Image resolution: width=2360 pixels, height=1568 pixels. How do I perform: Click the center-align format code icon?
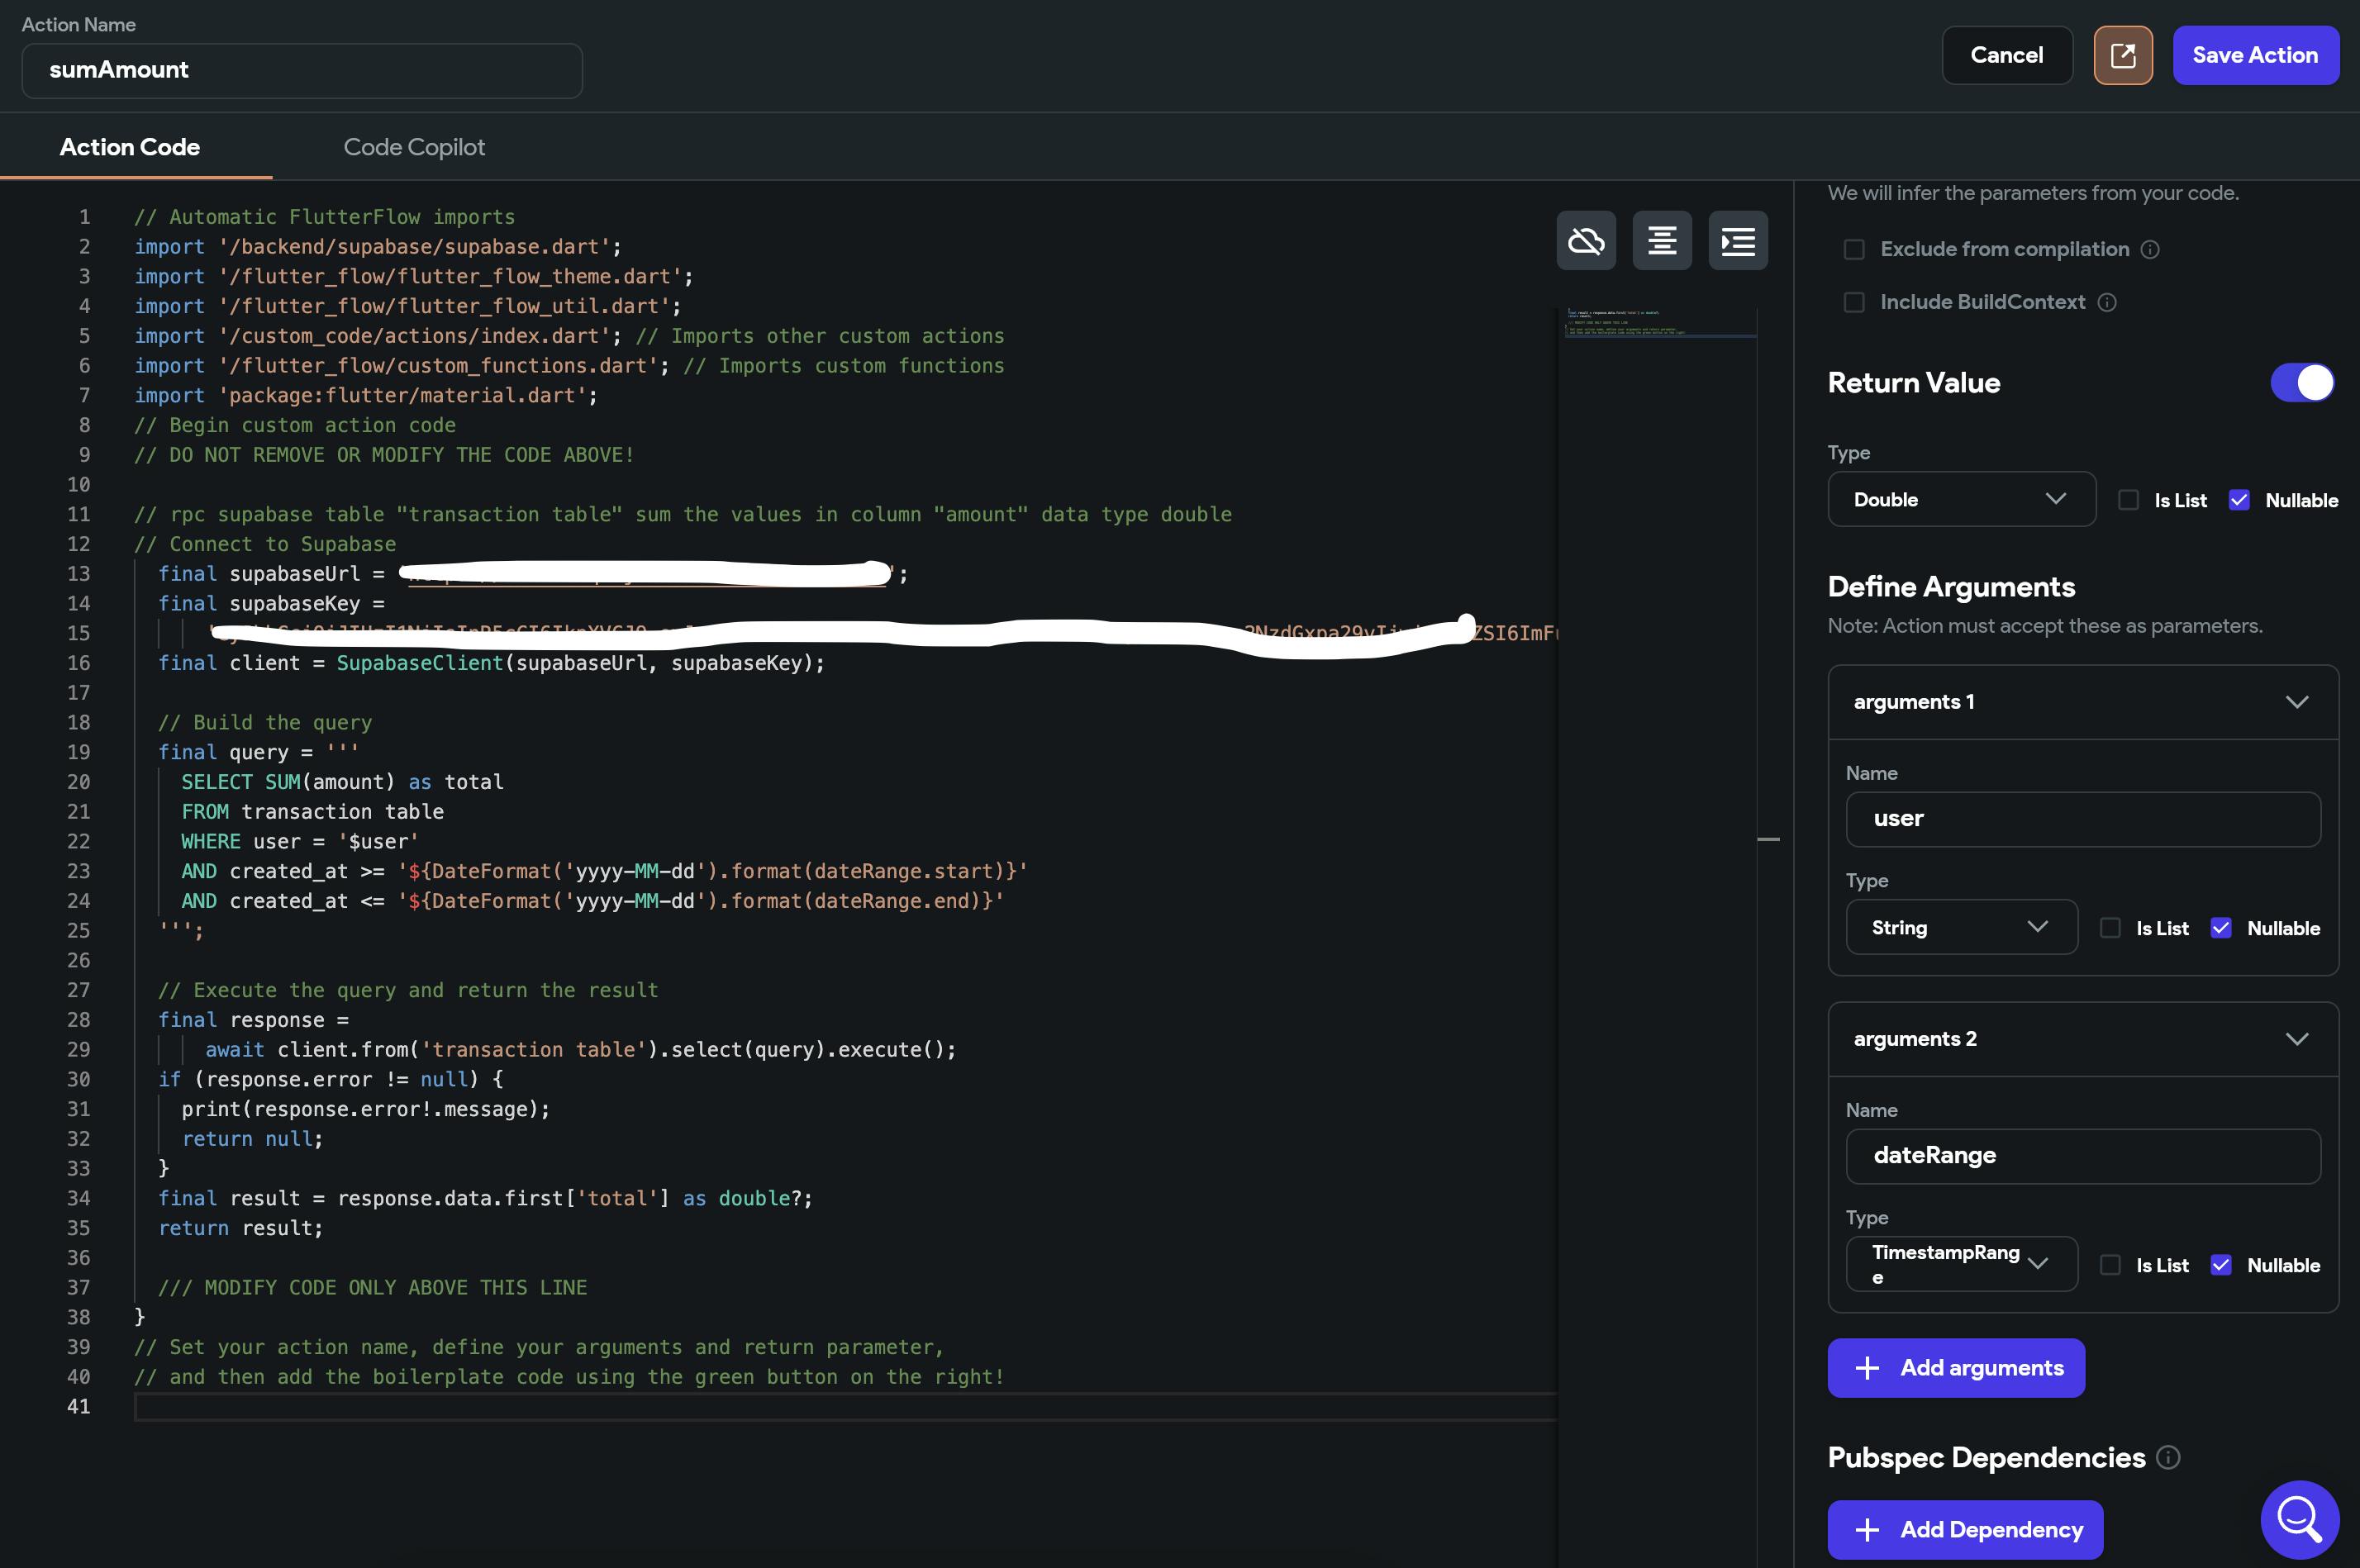click(x=1662, y=241)
